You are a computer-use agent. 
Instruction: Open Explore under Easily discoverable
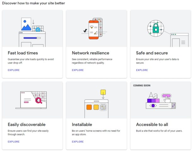[x=14, y=142]
